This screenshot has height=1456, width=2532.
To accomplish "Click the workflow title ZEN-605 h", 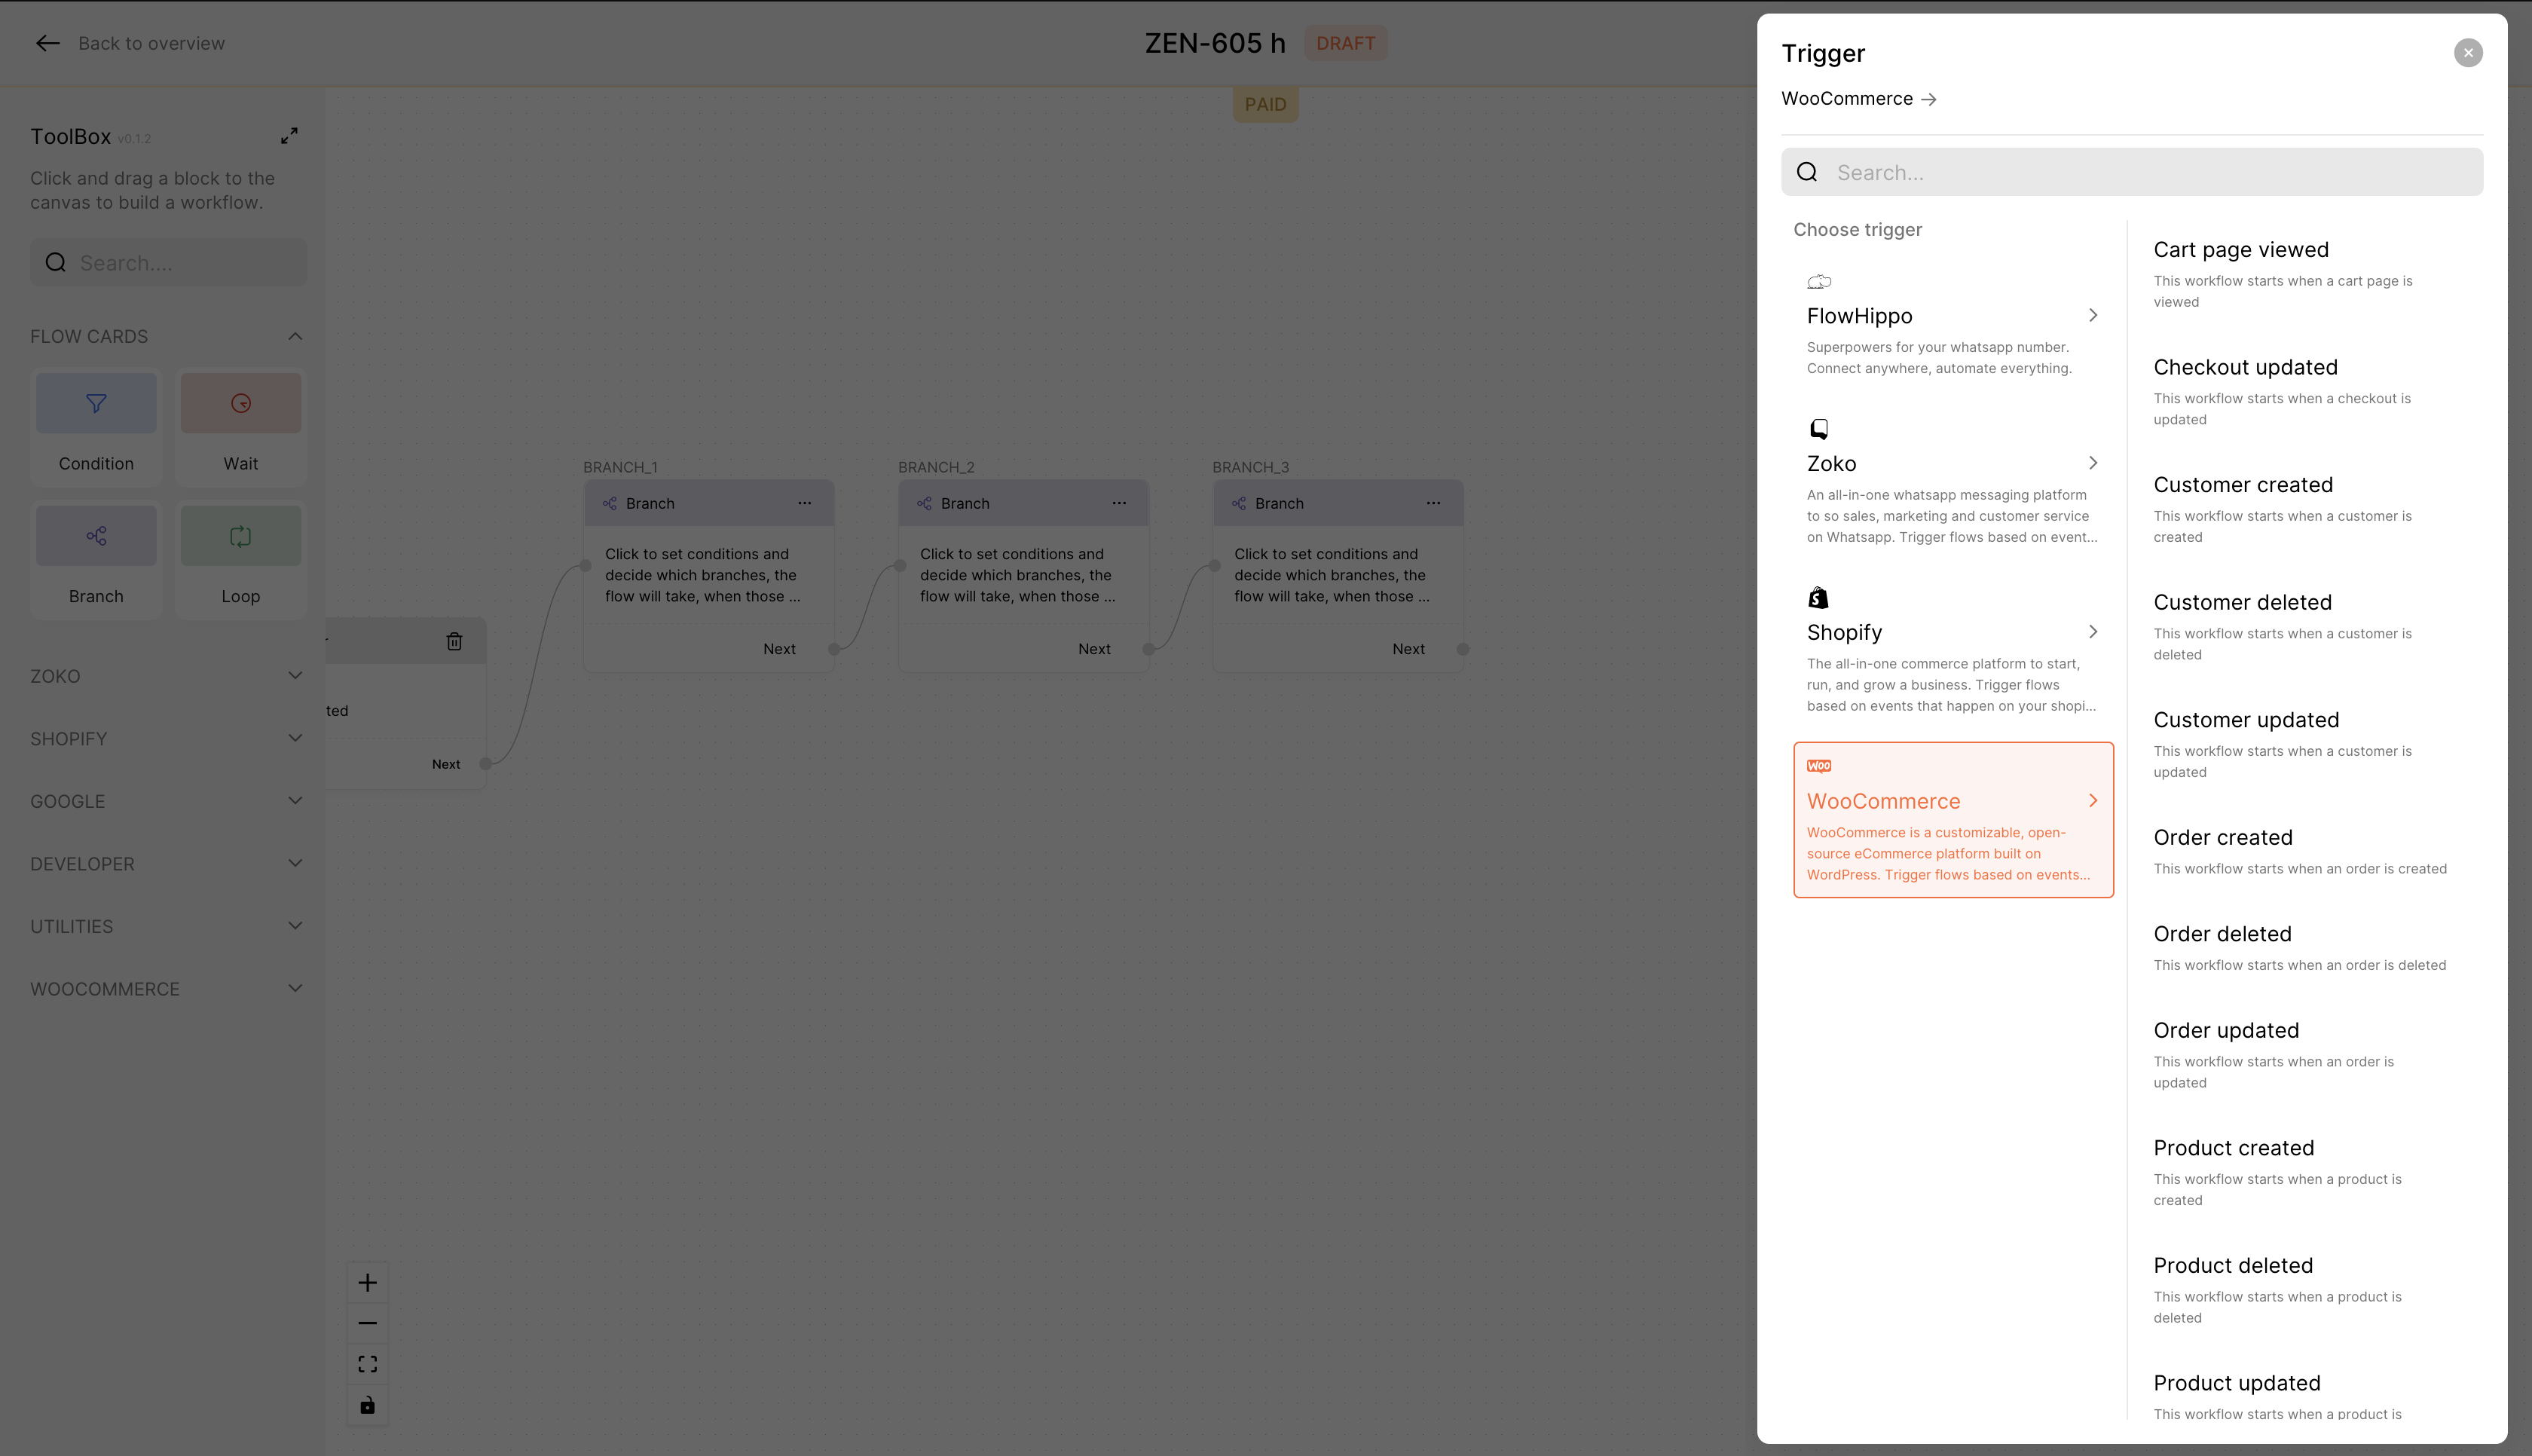I will click(x=1216, y=43).
